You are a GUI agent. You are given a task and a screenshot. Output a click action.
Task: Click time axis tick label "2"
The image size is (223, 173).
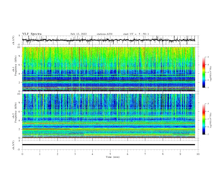[57, 154]
